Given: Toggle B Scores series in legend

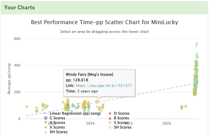Looking at the screenshot, I should (x=119, y=118).
